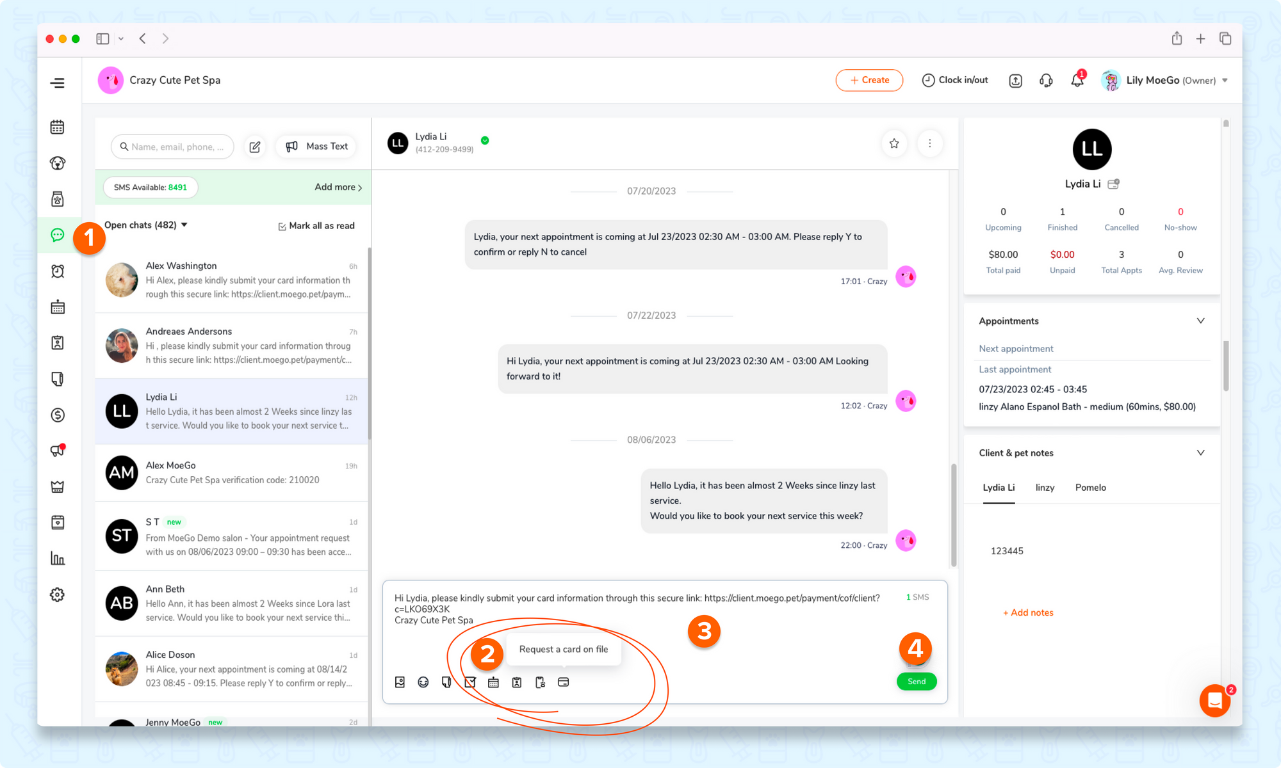1281x768 pixels.
Task: Click the credit card (card on file) icon
Action: pos(564,682)
